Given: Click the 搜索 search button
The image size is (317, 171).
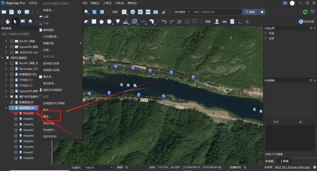Looking at the screenshot, I should click(250, 12).
